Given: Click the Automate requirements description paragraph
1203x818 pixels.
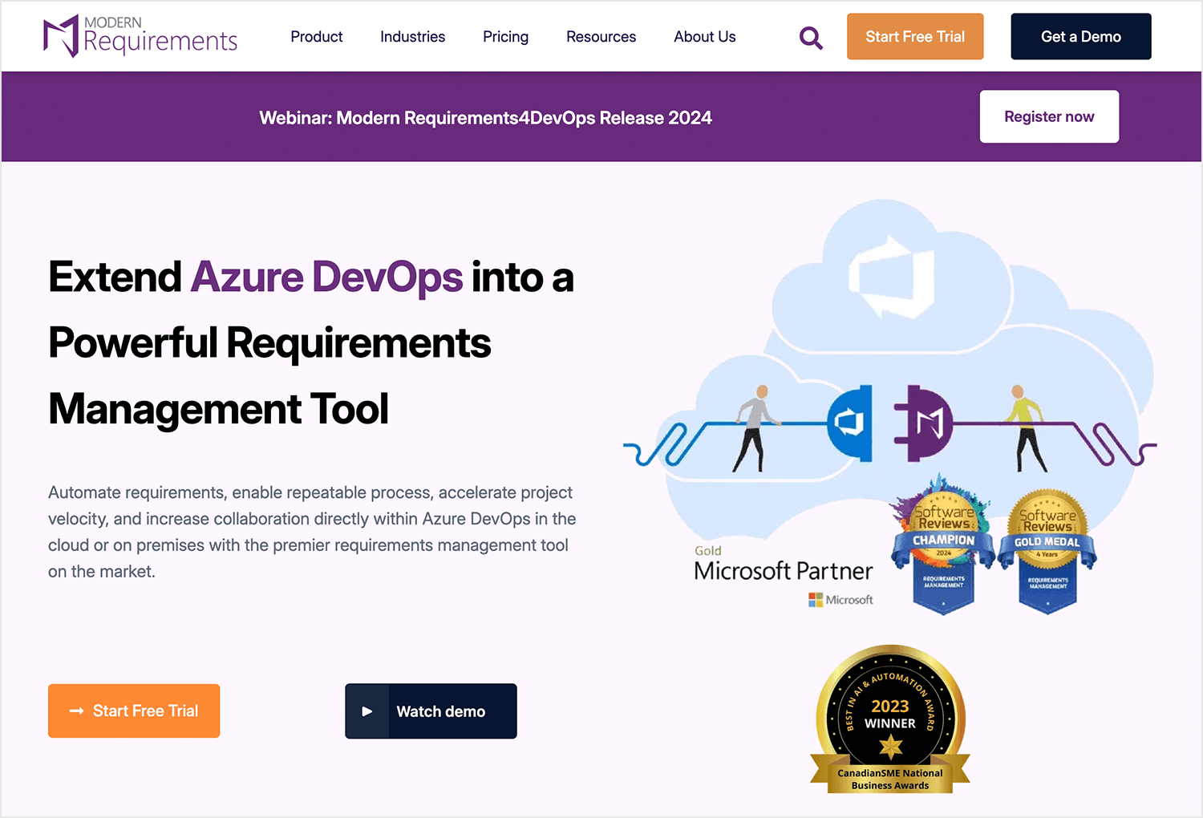Looking at the screenshot, I should 312,532.
